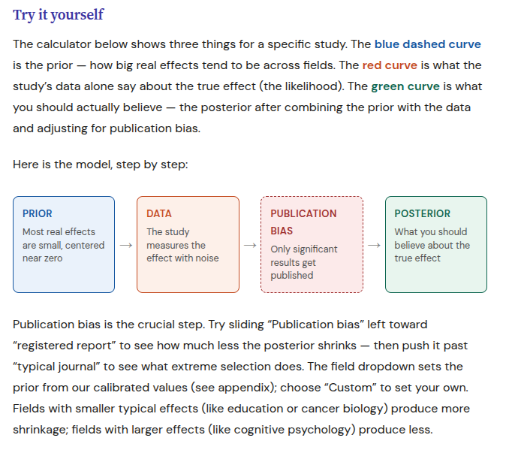
Task: Click the arrow pointing to POSTERIOR box
Action: [x=374, y=245]
